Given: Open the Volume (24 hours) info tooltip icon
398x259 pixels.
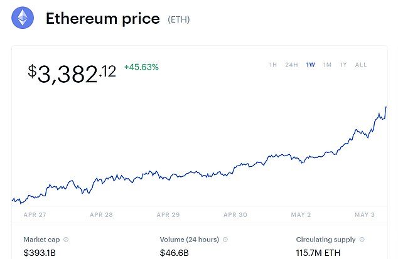Looking at the screenshot, I should pyautogui.click(x=225, y=240).
